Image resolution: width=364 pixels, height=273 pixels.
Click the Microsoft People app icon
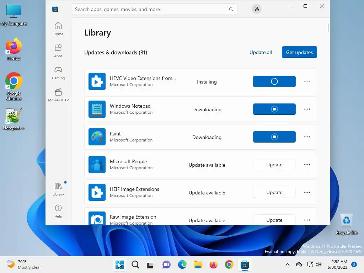[97, 165]
